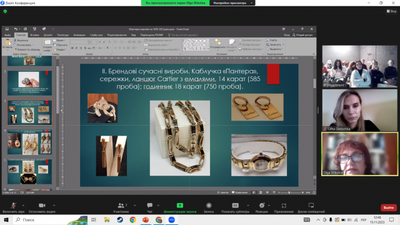Screen dimensions: 400x225
Task: Click Windows taskbar search box (Поиск)
Action: click(x=50, y=219)
